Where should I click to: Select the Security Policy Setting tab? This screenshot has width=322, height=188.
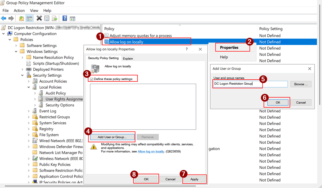103,58
